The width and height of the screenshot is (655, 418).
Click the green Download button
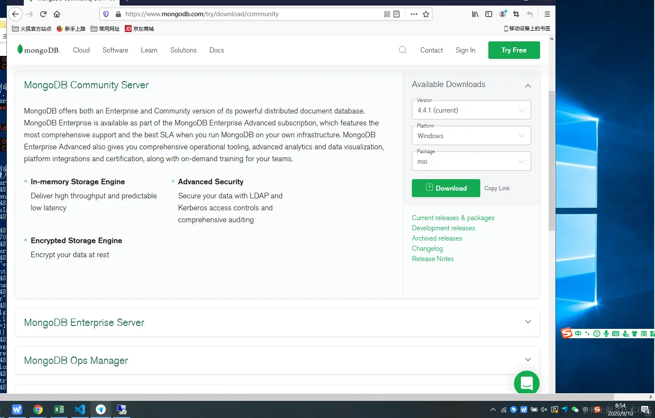click(446, 188)
